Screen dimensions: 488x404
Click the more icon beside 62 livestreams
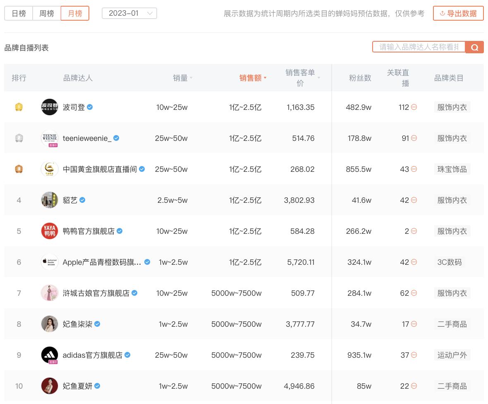[x=414, y=293]
